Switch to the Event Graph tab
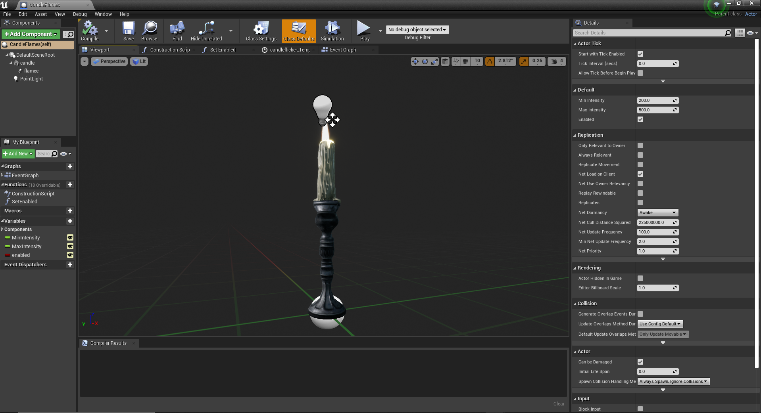This screenshot has height=413, width=761. coord(343,50)
